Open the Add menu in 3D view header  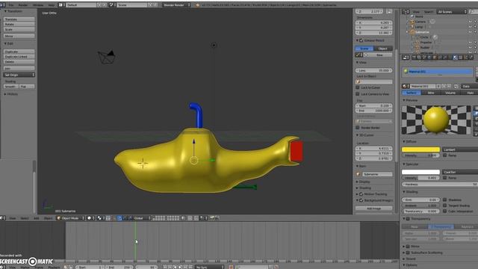tap(37, 218)
